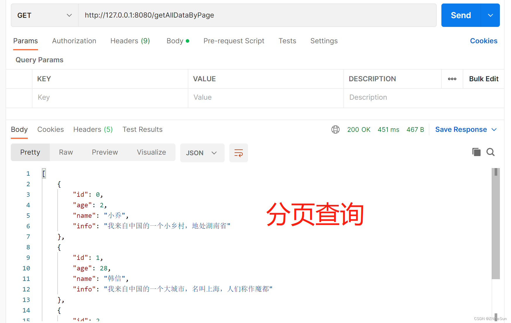The image size is (511, 323).
Task: Switch to the Params tab
Action: point(25,41)
